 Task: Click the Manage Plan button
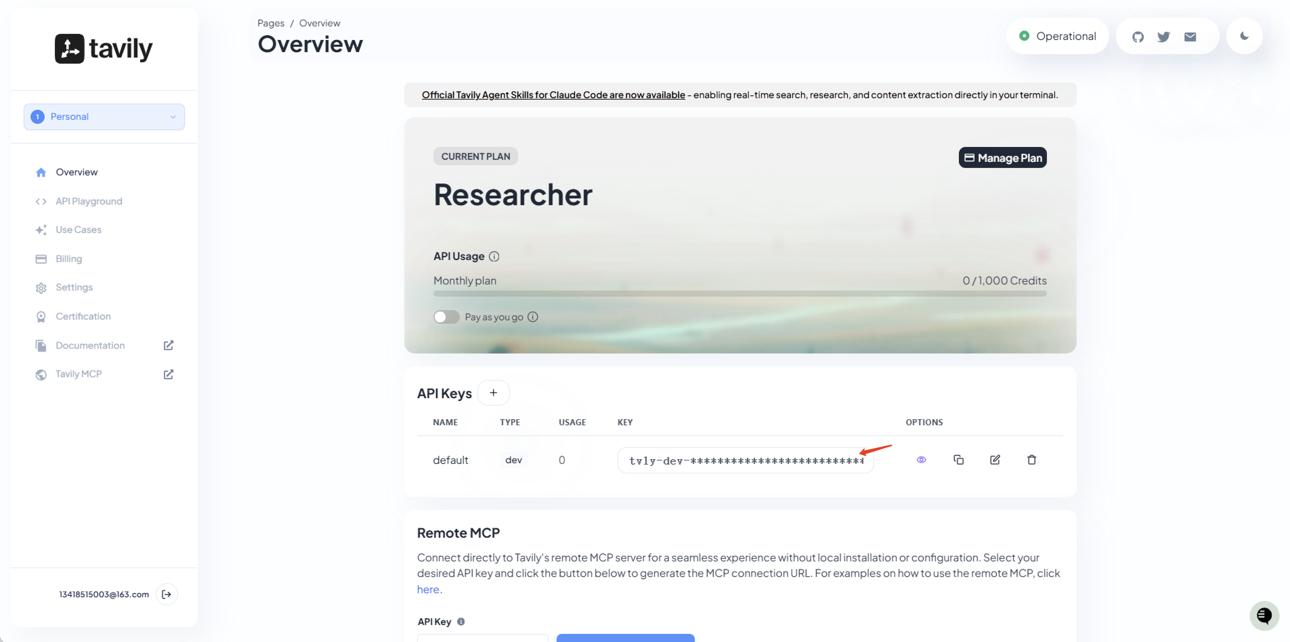pyautogui.click(x=1002, y=158)
